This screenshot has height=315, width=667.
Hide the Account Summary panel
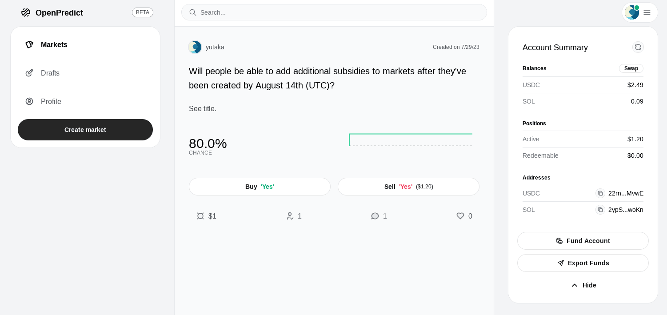click(x=583, y=285)
